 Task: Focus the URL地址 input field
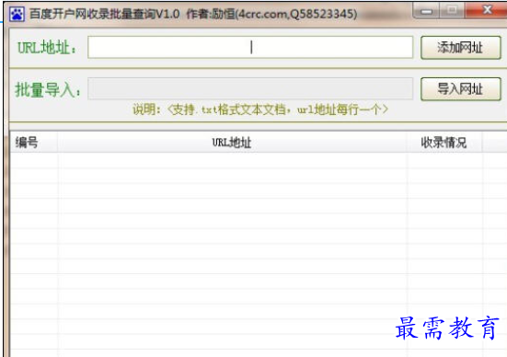250,47
